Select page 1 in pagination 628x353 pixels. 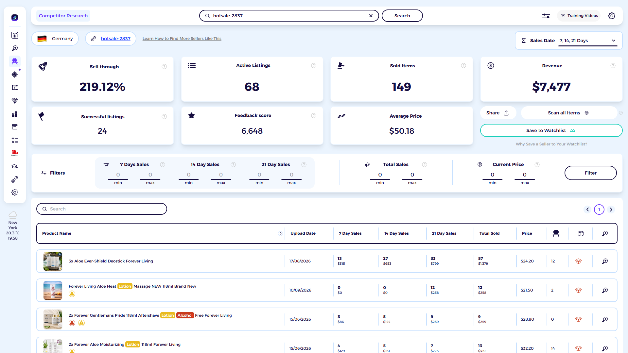tap(599, 210)
